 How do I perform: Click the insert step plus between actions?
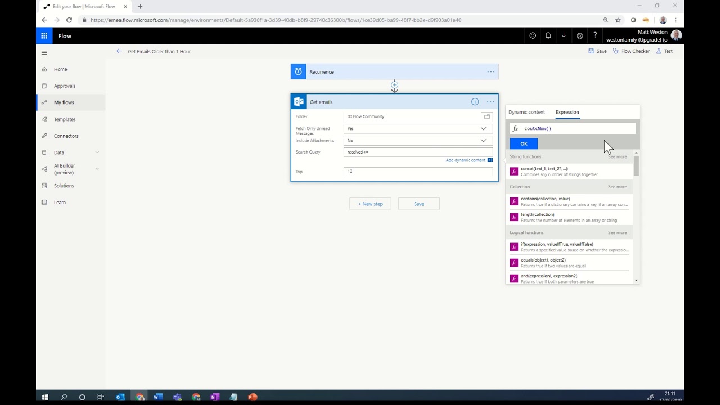(394, 85)
